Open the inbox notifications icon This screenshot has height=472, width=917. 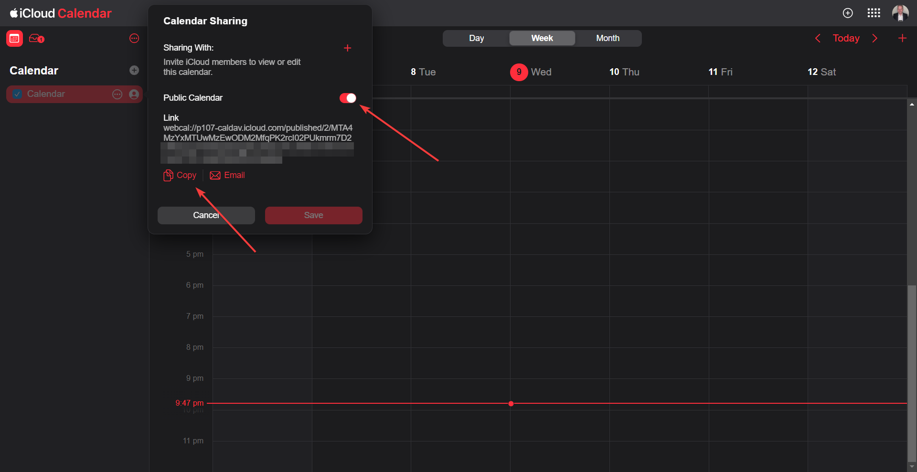pos(36,39)
